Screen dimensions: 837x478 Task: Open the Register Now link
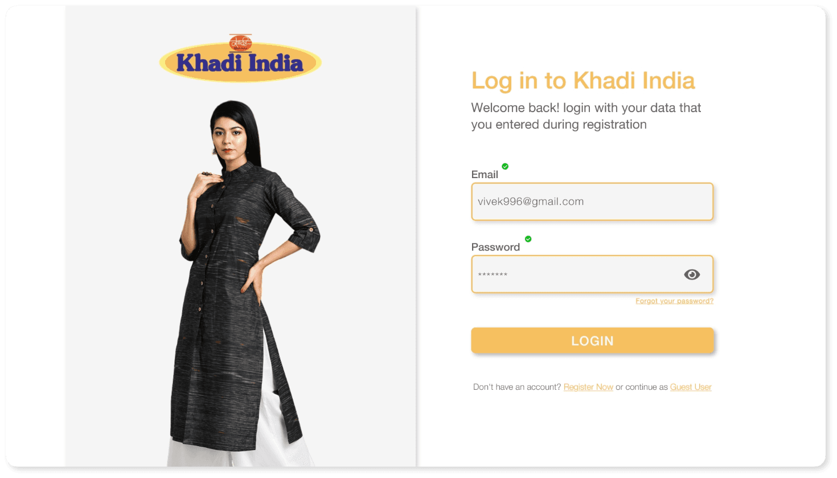pos(588,387)
